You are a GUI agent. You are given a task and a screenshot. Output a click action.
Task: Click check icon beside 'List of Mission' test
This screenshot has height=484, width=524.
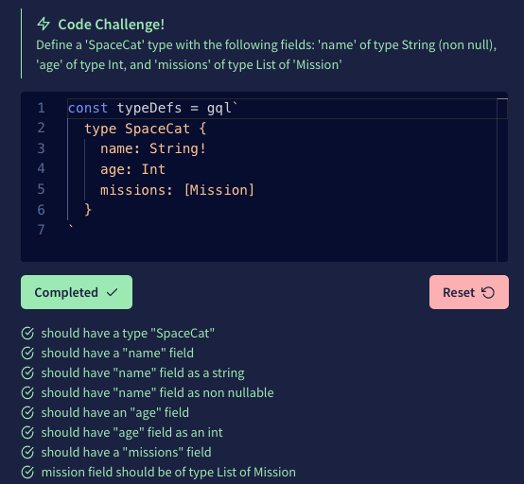27,473
